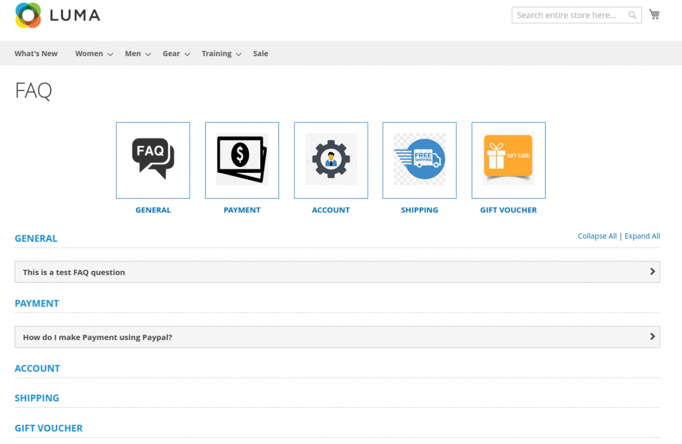Select the ACCOUNT section heading
This screenshot has width=682, height=444.
pyautogui.click(x=37, y=368)
